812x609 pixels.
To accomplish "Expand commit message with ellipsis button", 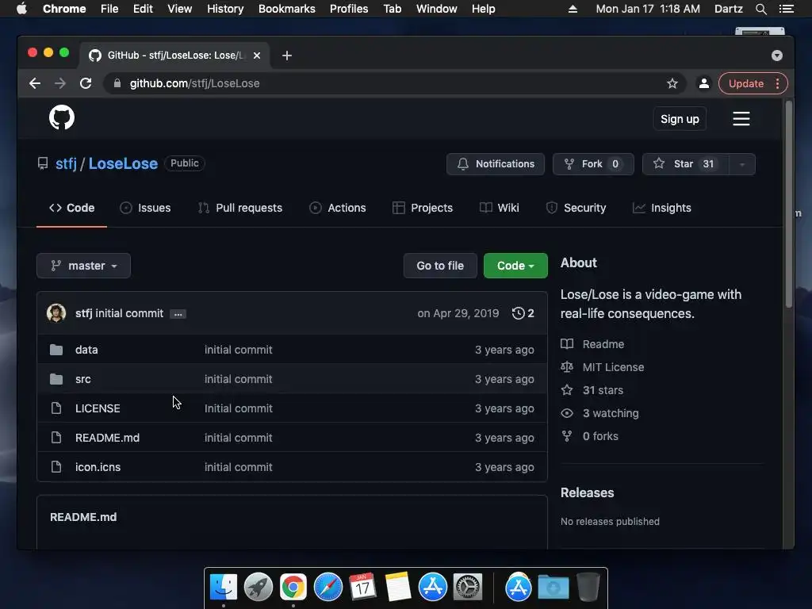I will 178,314.
